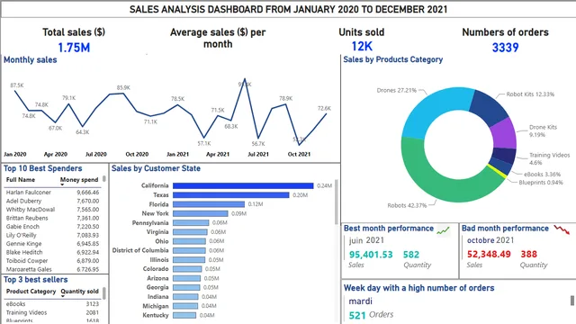Click the 1.75M total sales value

[74, 48]
